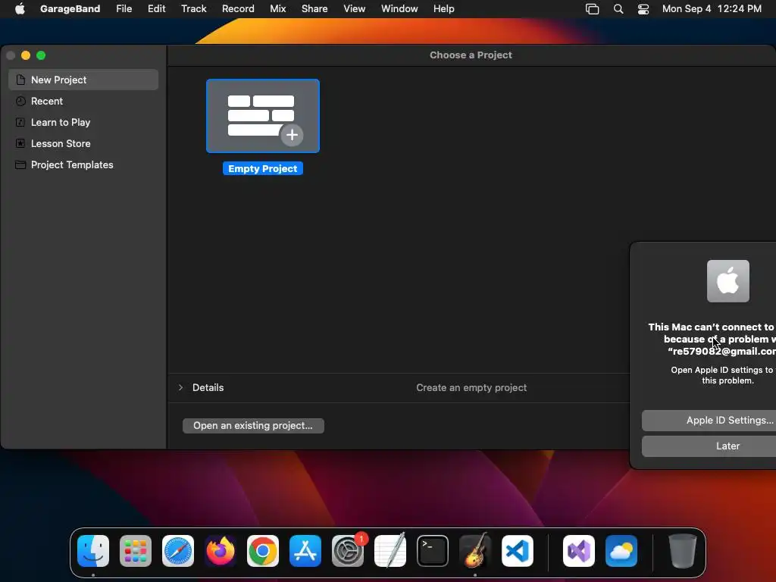Select the Empty Project thumbnail

tap(263, 116)
